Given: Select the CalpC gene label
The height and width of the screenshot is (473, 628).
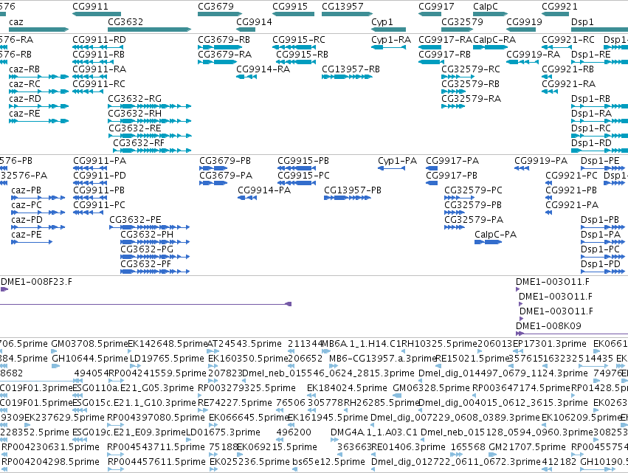Looking at the screenshot, I should 486,7.
